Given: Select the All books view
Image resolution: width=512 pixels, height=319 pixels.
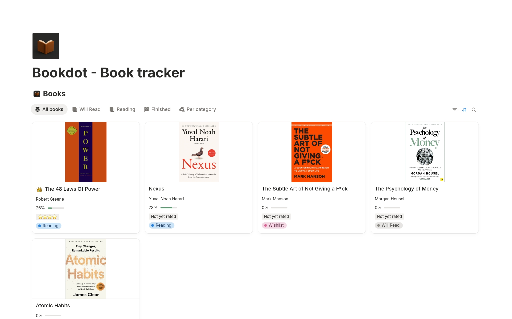Looking at the screenshot, I should click(x=53, y=109).
